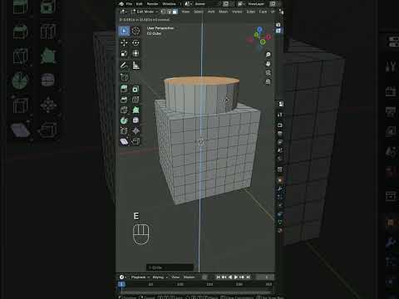This screenshot has width=399, height=299.
Task: Open the Modifiers wrench properties tab
Action: click(280, 189)
